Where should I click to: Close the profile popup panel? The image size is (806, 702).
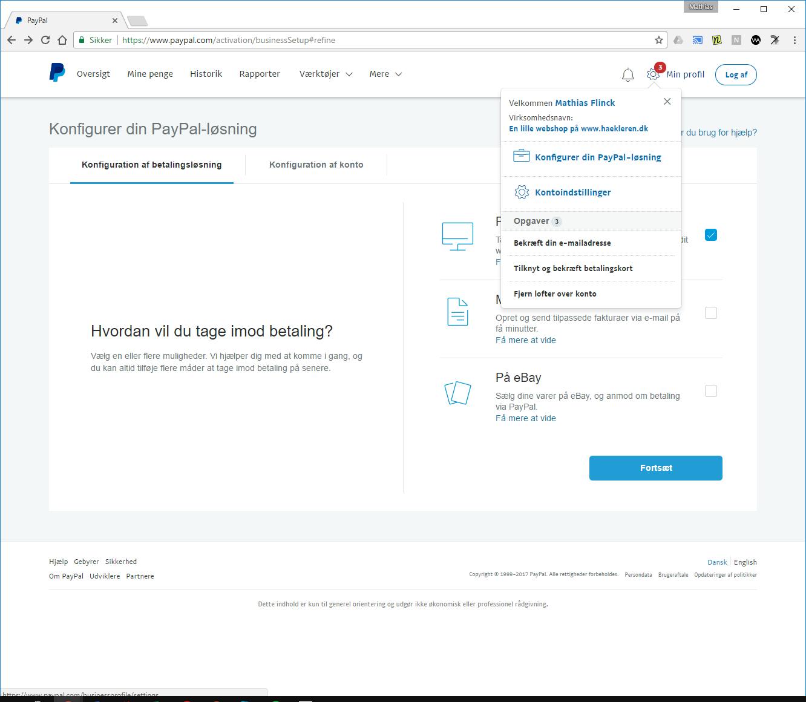point(667,101)
